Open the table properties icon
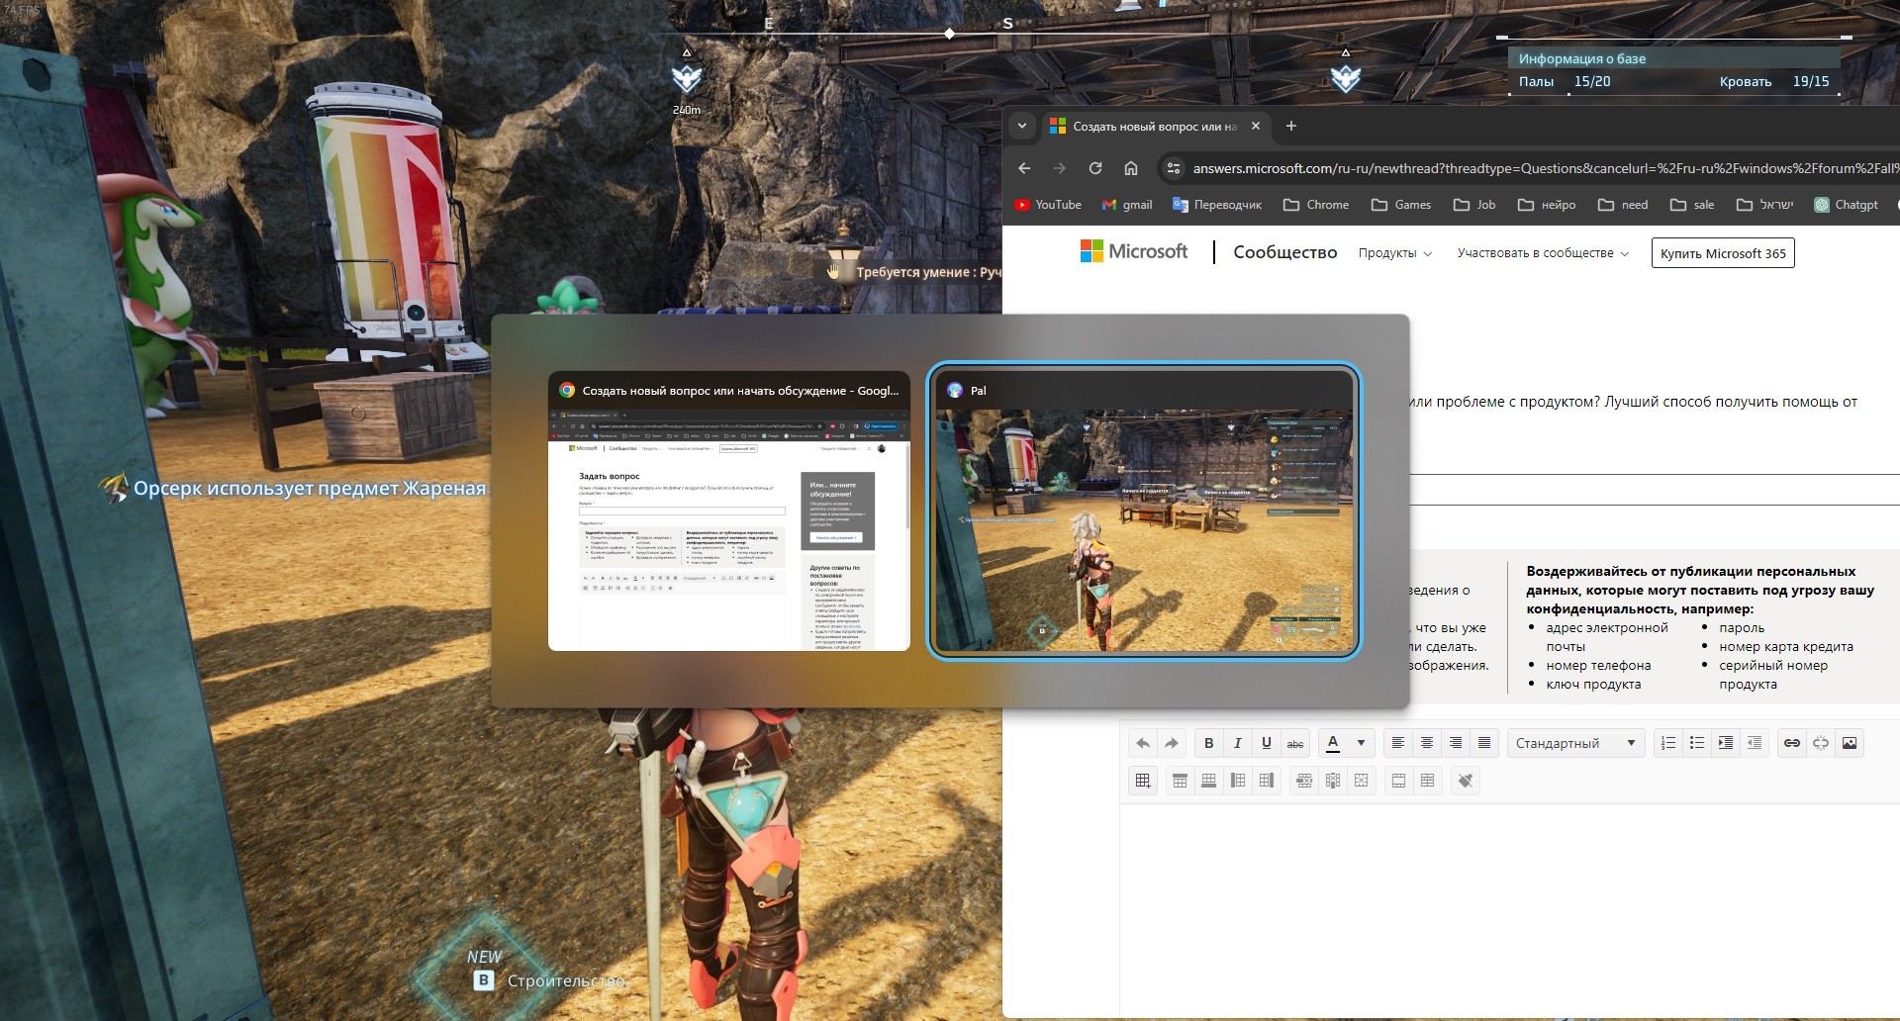The width and height of the screenshot is (1900, 1021). click(x=1398, y=781)
